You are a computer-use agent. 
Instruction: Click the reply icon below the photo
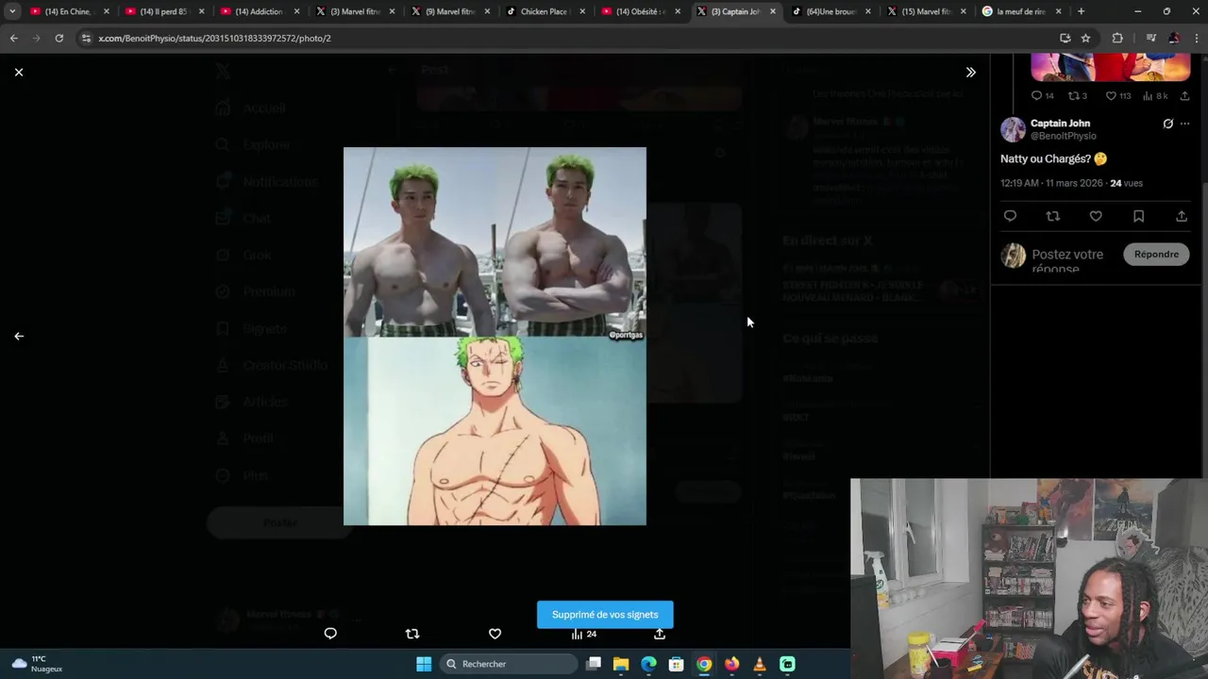[x=330, y=634]
